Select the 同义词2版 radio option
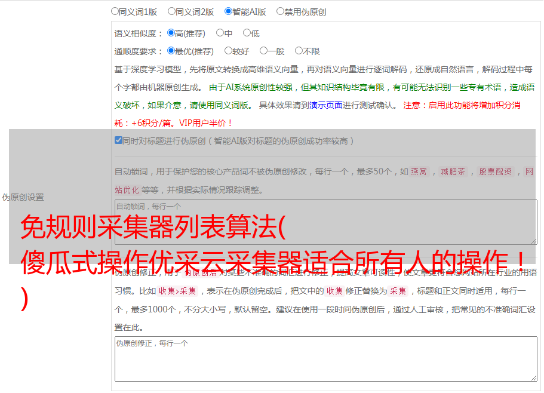The width and height of the screenshot is (544, 393). point(171,11)
